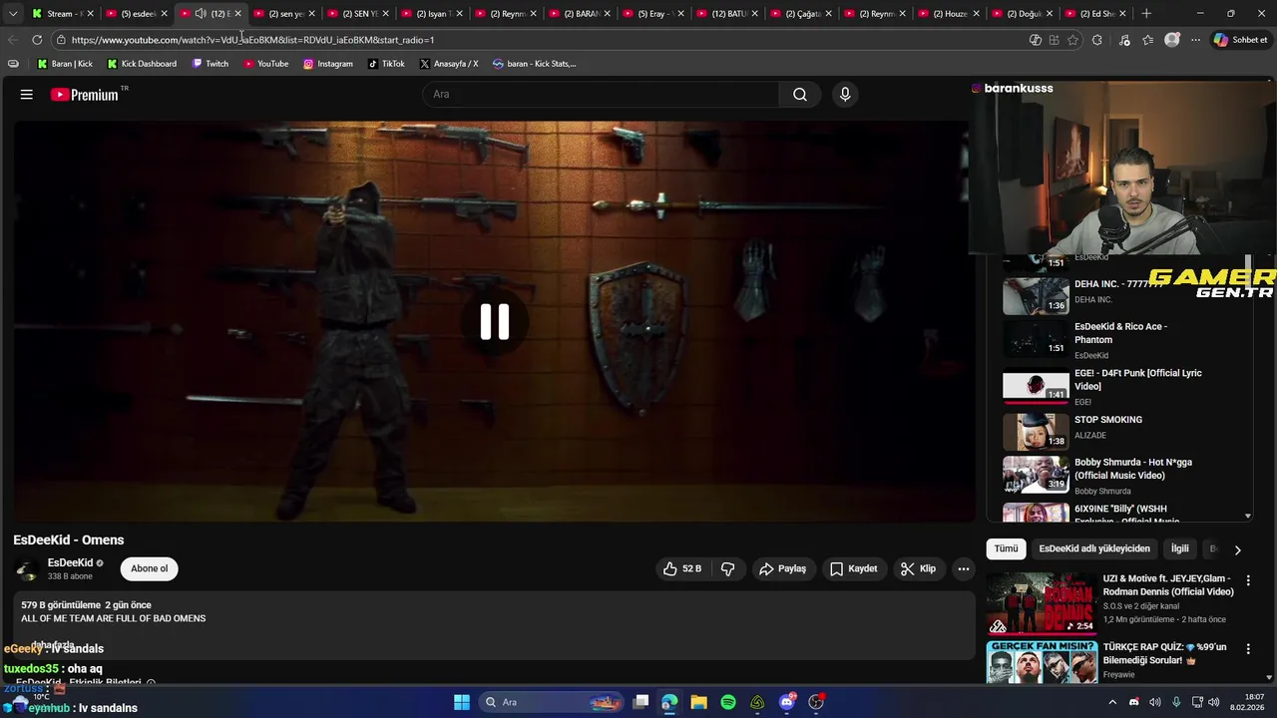Open Spotify from the taskbar

(x=728, y=702)
